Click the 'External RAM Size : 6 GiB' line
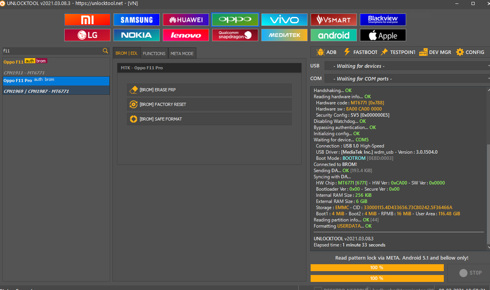 pos(342,201)
